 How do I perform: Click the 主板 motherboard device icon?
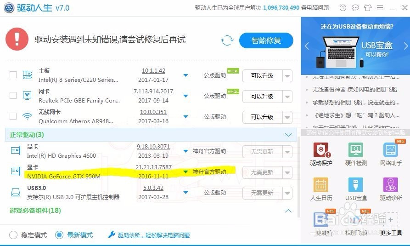click(27, 75)
